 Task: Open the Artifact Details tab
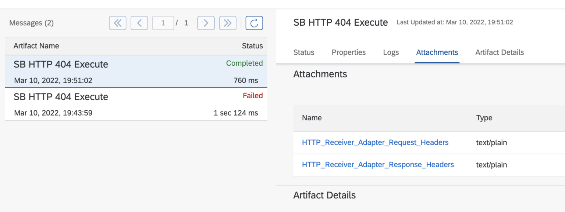(500, 52)
